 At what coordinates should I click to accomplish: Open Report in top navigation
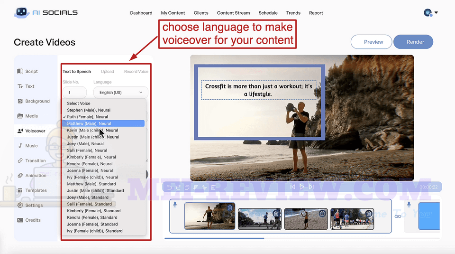tap(316, 13)
